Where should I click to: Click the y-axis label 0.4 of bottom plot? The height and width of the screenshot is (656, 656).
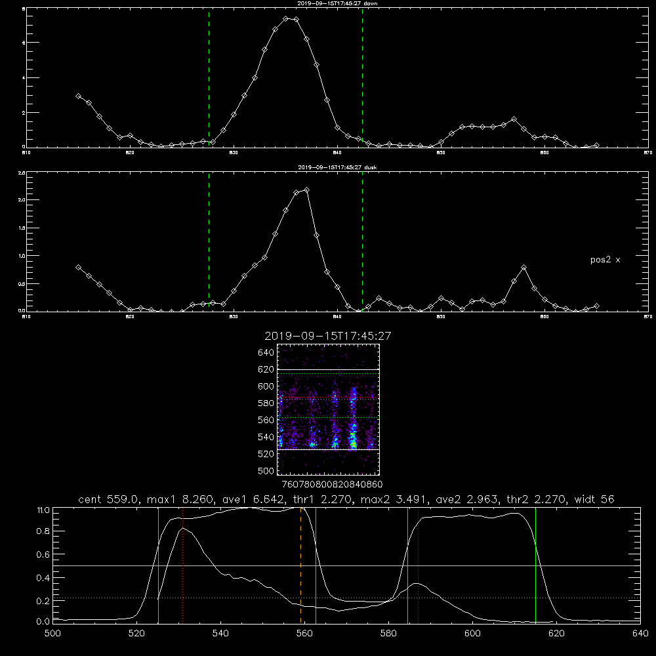coord(43,578)
